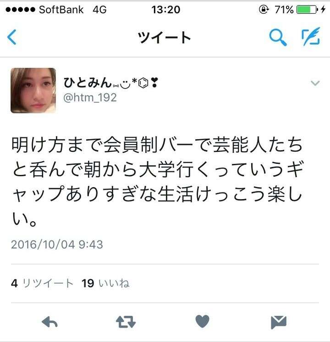View the 19 いいね list
Screen dimensions: 330x342
pyautogui.click(x=105, y=283)
